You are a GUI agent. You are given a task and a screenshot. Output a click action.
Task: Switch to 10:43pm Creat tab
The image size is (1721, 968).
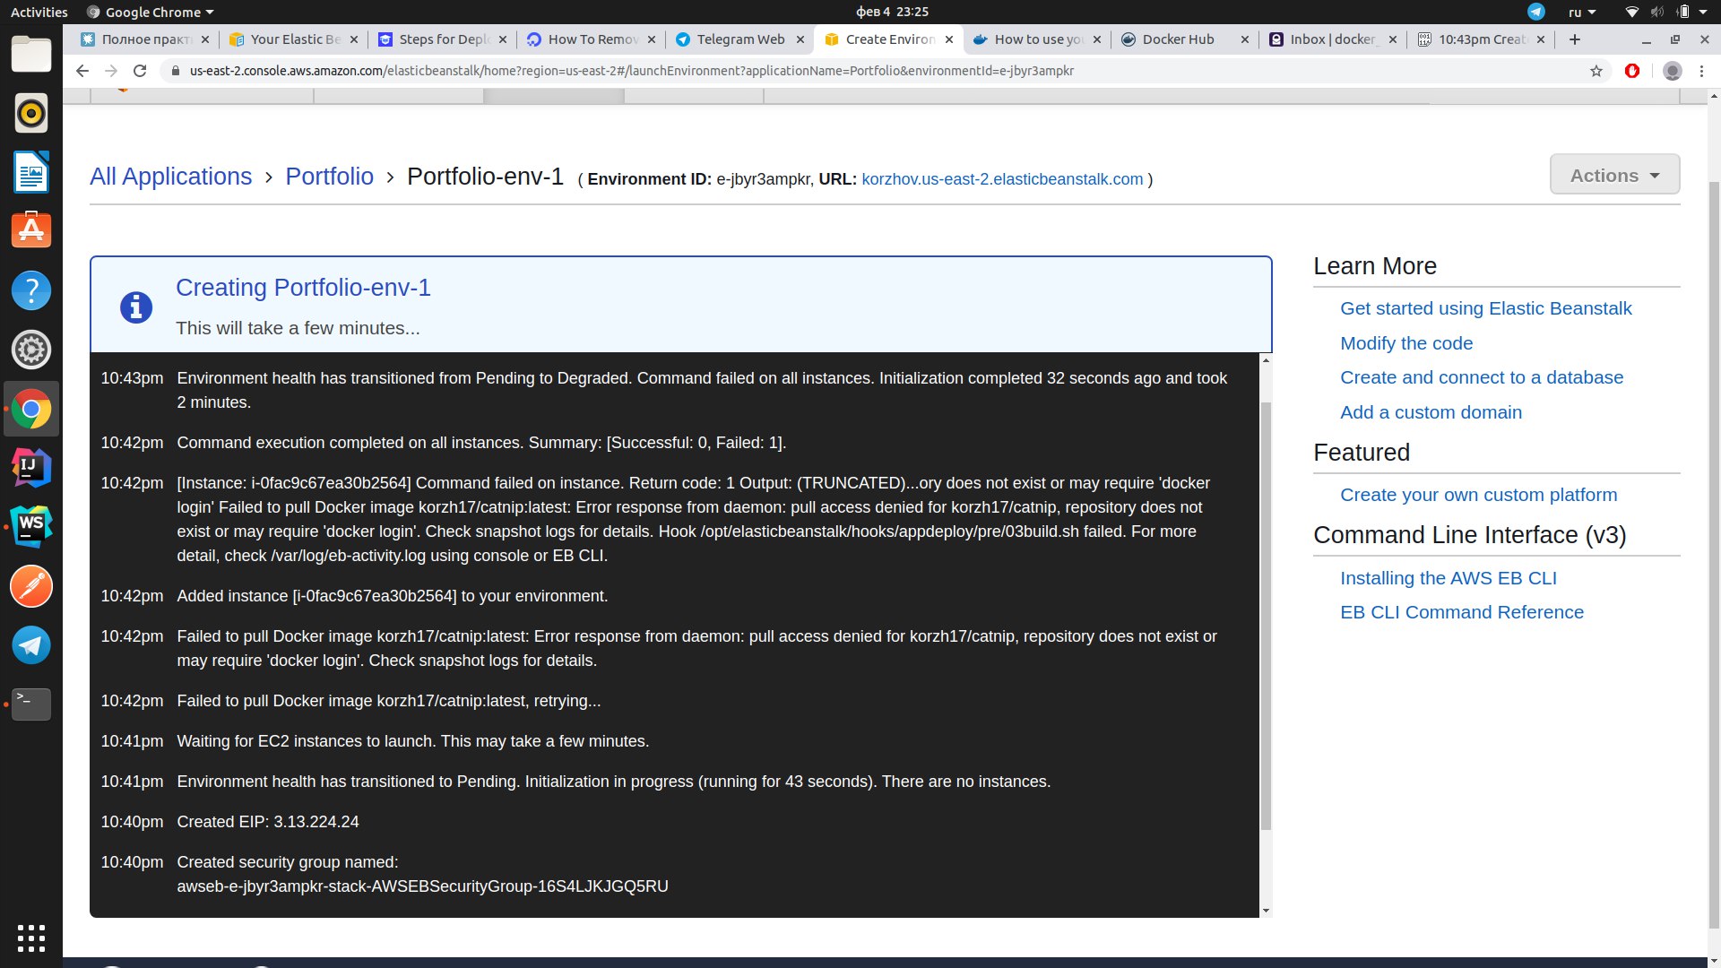point(1479,39)
